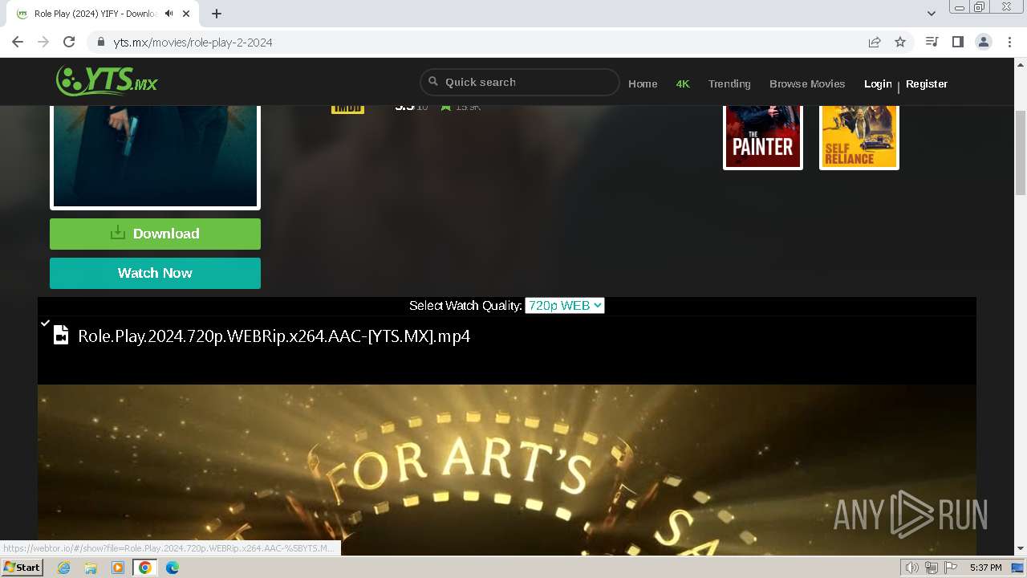
Task: Open the tab search chevron
Action: [x=932, y=14]
